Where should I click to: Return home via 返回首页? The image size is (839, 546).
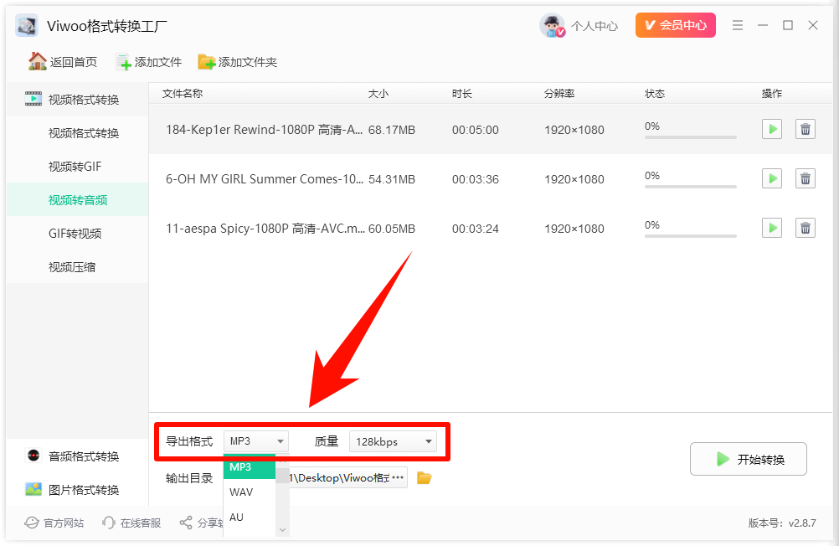pyautogui.click(x=63, y=62)
